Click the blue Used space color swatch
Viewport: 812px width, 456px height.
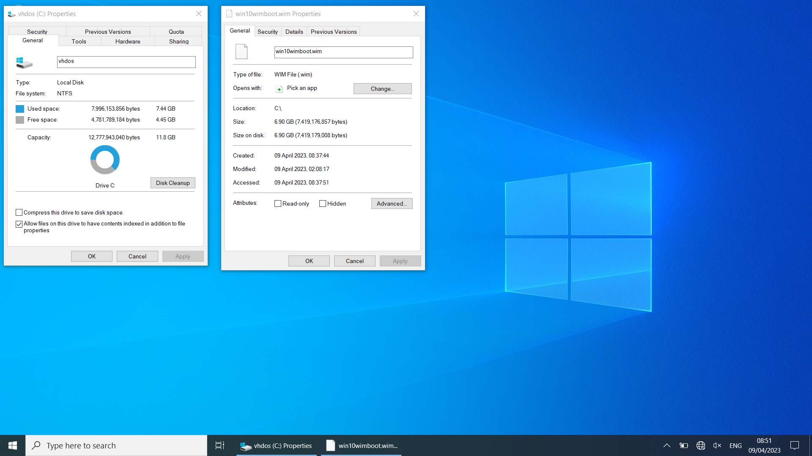pyautogui.click(x=20, y=109)
